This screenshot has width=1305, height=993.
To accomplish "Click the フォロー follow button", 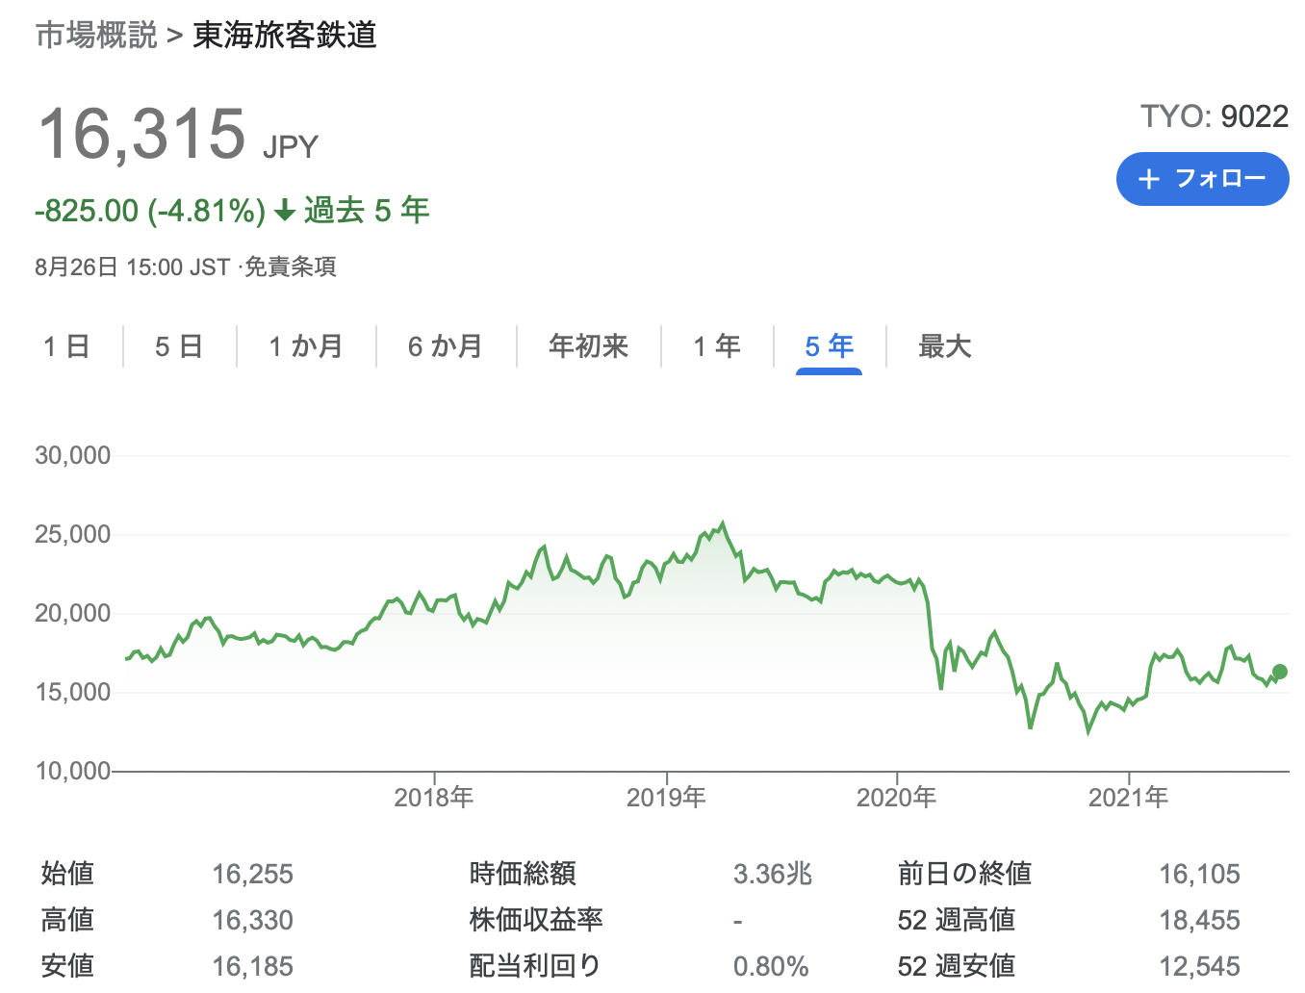I will (1202, 179).
